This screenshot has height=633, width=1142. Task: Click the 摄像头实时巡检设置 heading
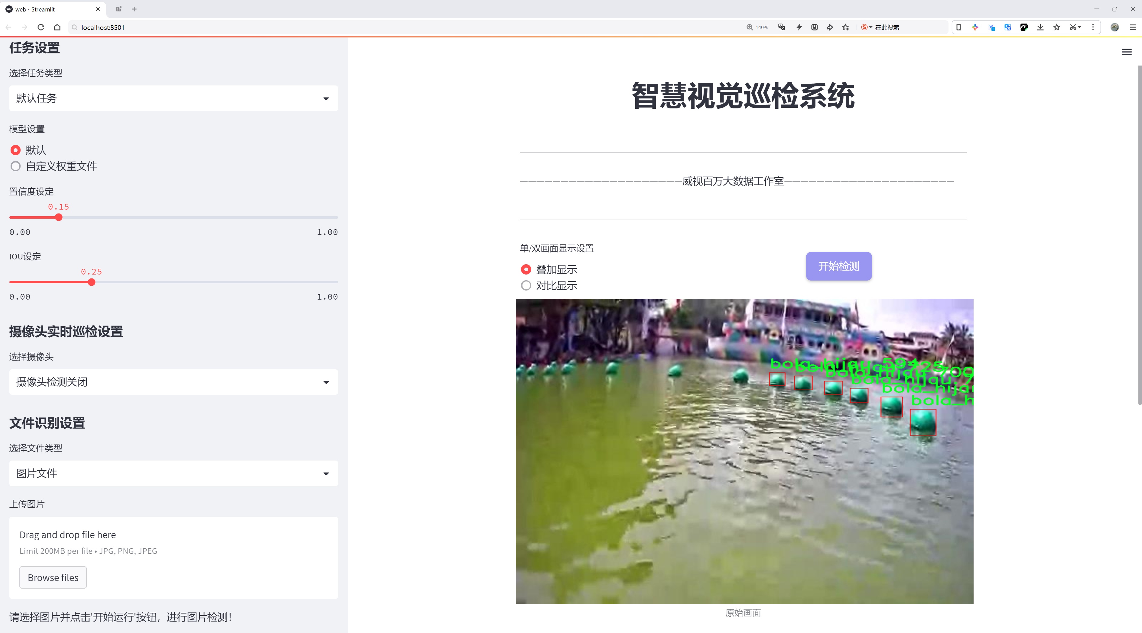coord(66,332)
